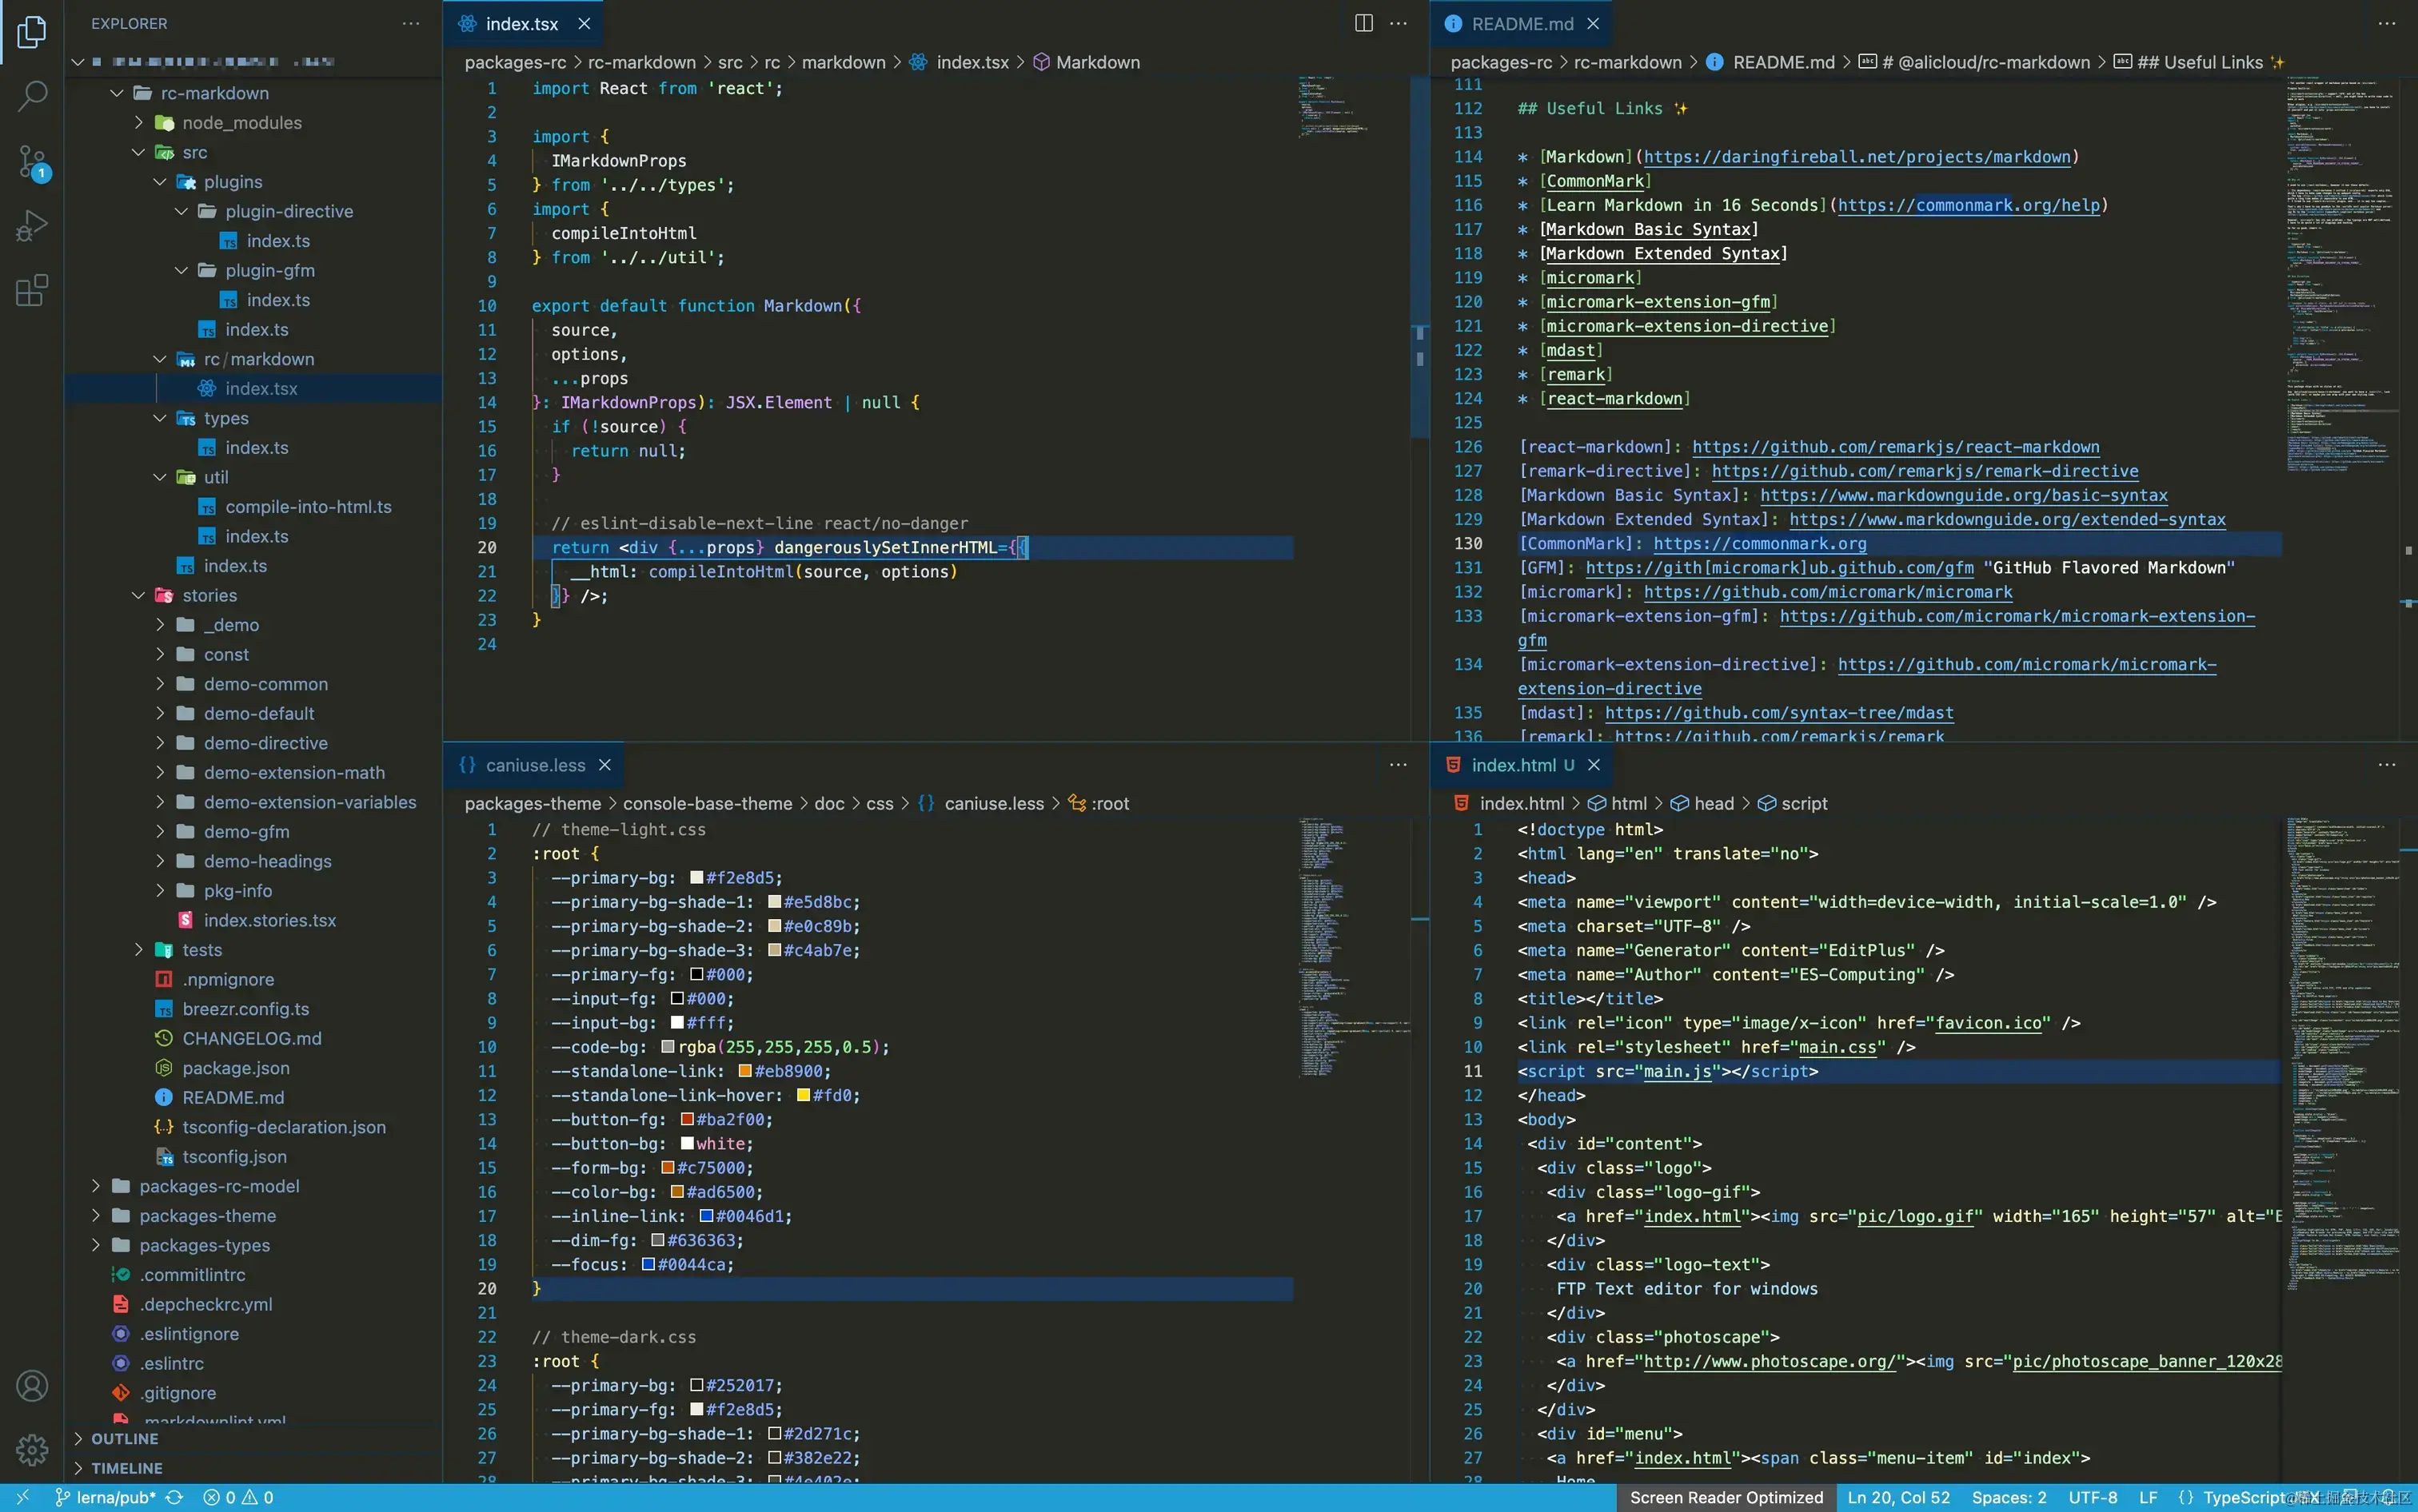2418x1512 pixels.
Task: Click the #eb8900 standalone-link color swatch
Action: click(x=744, y=1071)
